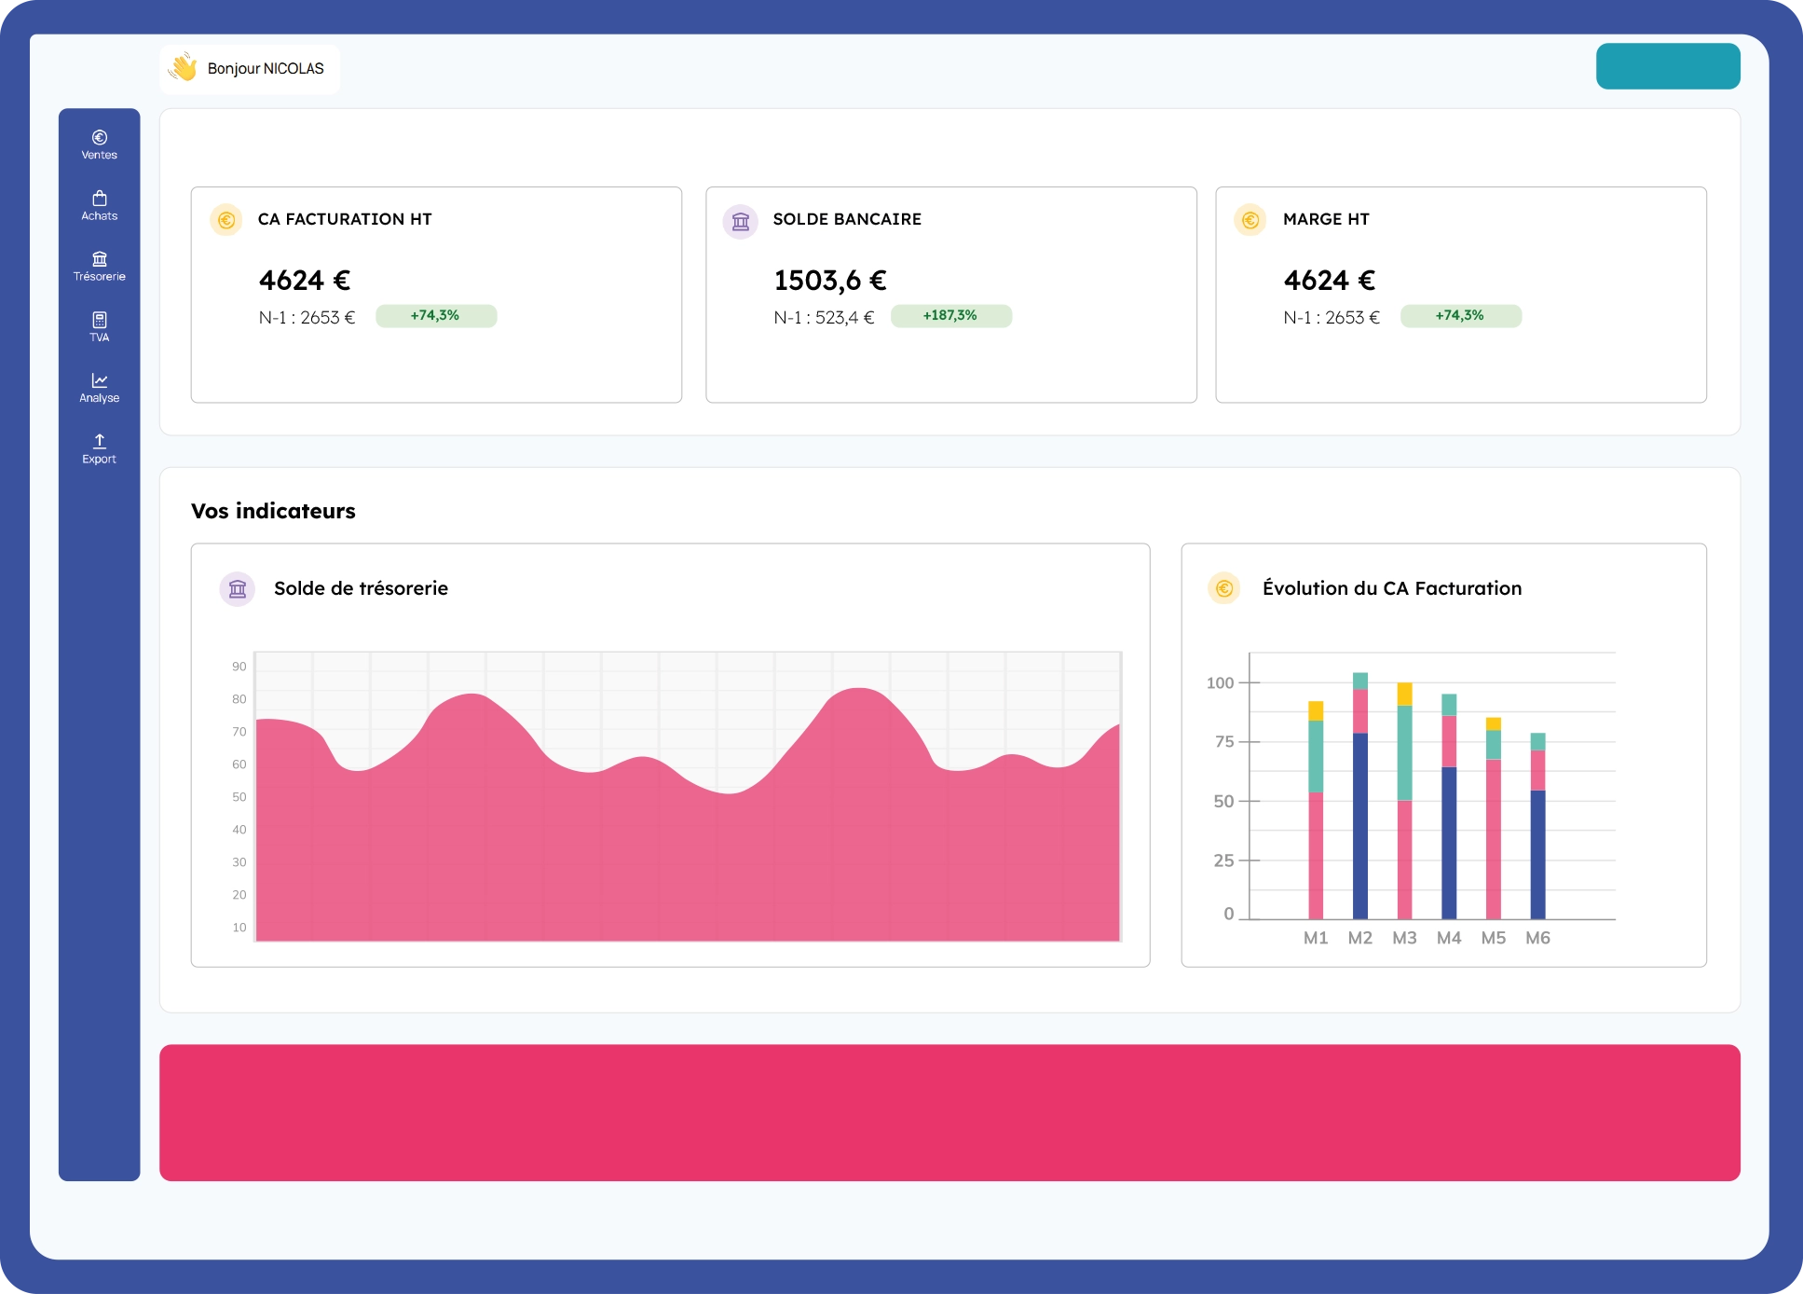The image size is (1803, 1294).
Task: Click the euro icon beside MARGE HT
Action: point(1250,220)
